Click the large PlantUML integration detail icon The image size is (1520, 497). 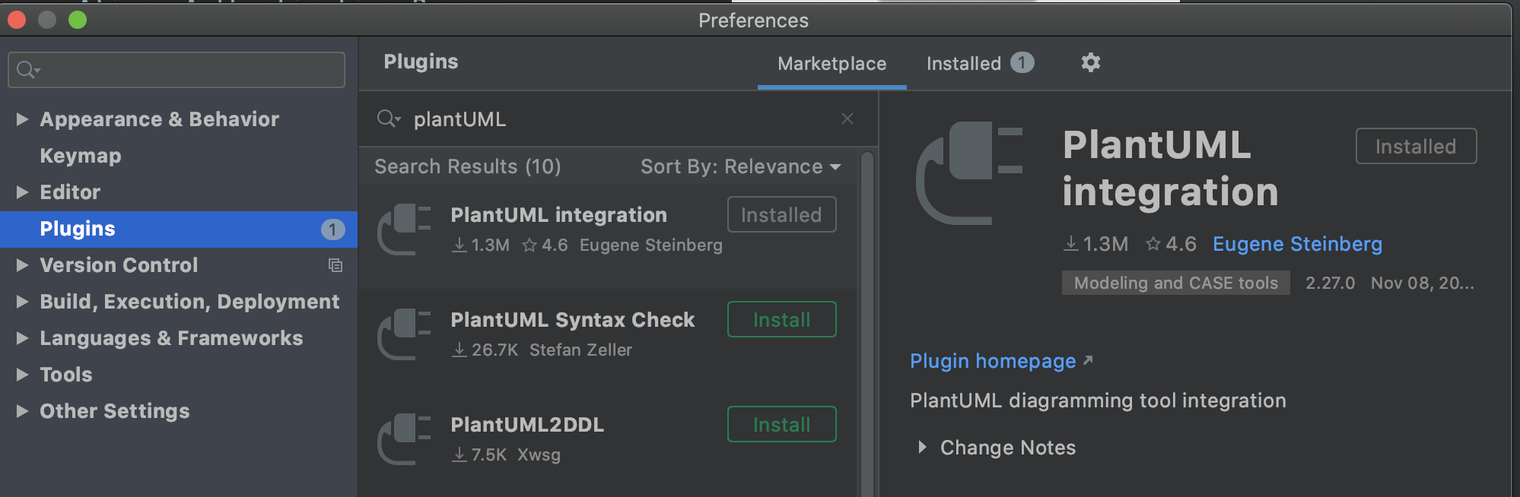click(969, 173)
